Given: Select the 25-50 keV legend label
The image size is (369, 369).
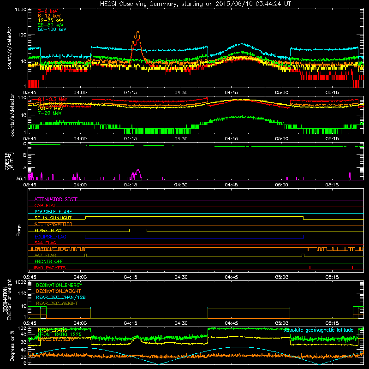Looking at the screenshot, I should [51, 25].
